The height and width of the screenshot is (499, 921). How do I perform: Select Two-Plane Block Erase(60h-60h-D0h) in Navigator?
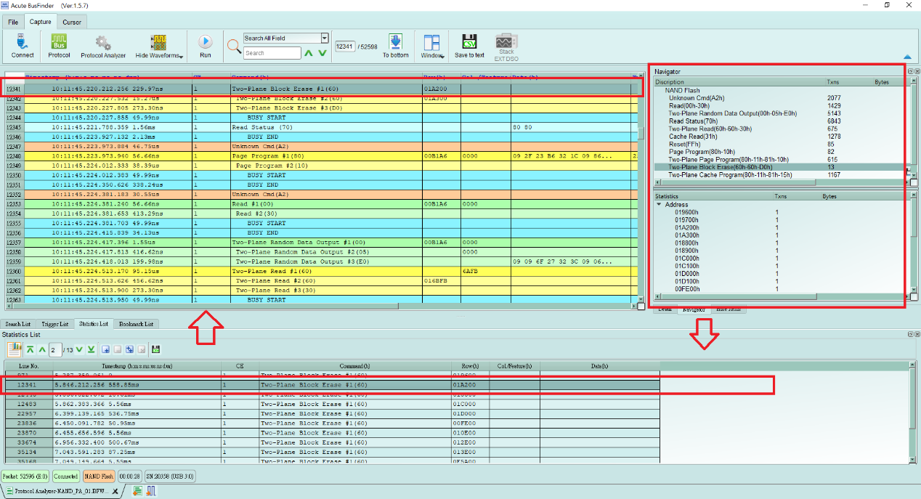pos(782,167)
